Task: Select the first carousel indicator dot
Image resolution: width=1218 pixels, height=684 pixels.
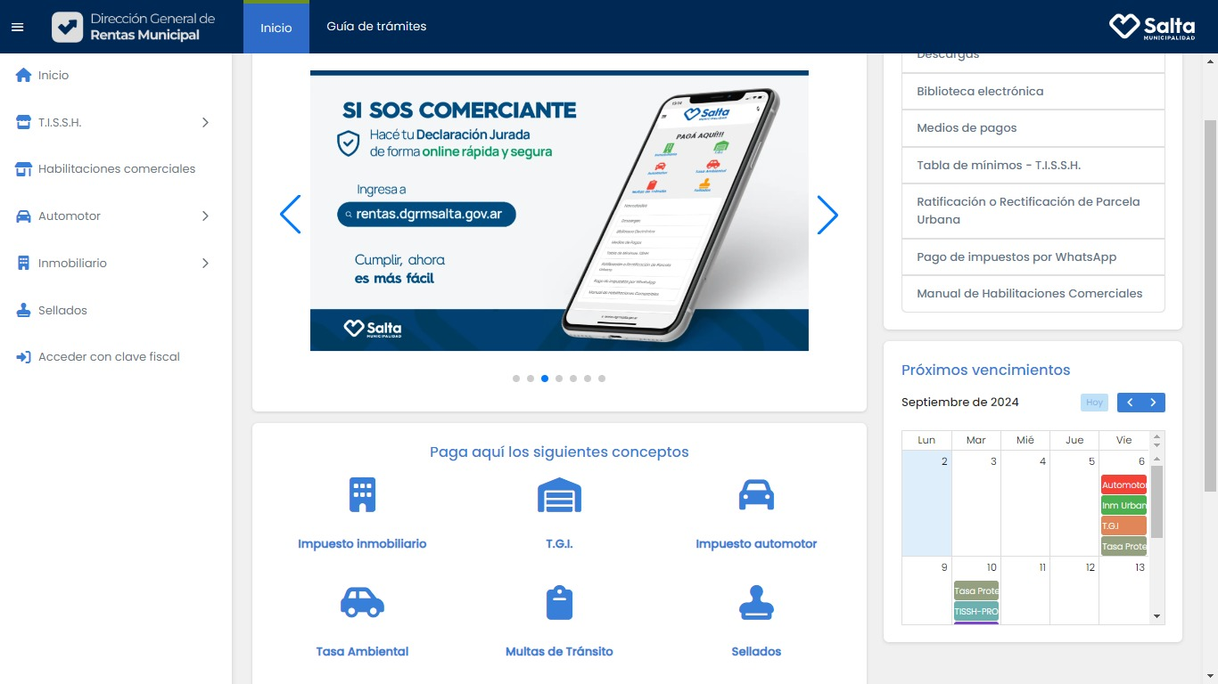Action: 516,379
